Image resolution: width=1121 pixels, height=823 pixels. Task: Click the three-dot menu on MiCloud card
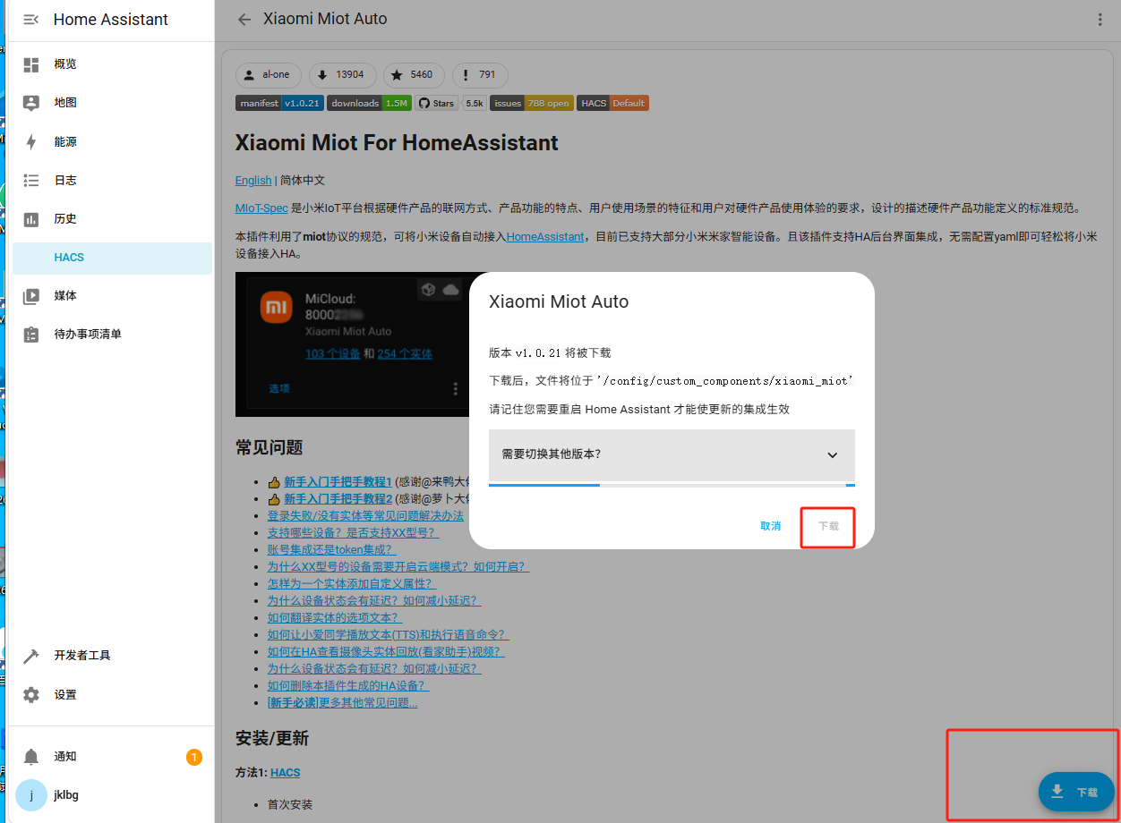[456, 389]
